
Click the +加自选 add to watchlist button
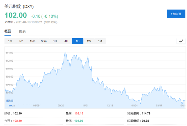click(x=176, y=14)
